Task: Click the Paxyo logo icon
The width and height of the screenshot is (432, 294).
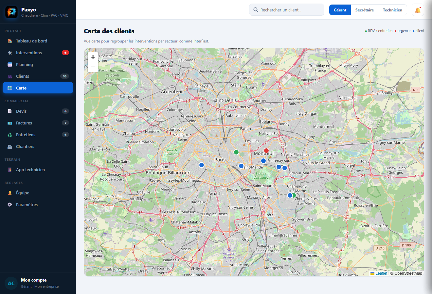Action: 11,12
